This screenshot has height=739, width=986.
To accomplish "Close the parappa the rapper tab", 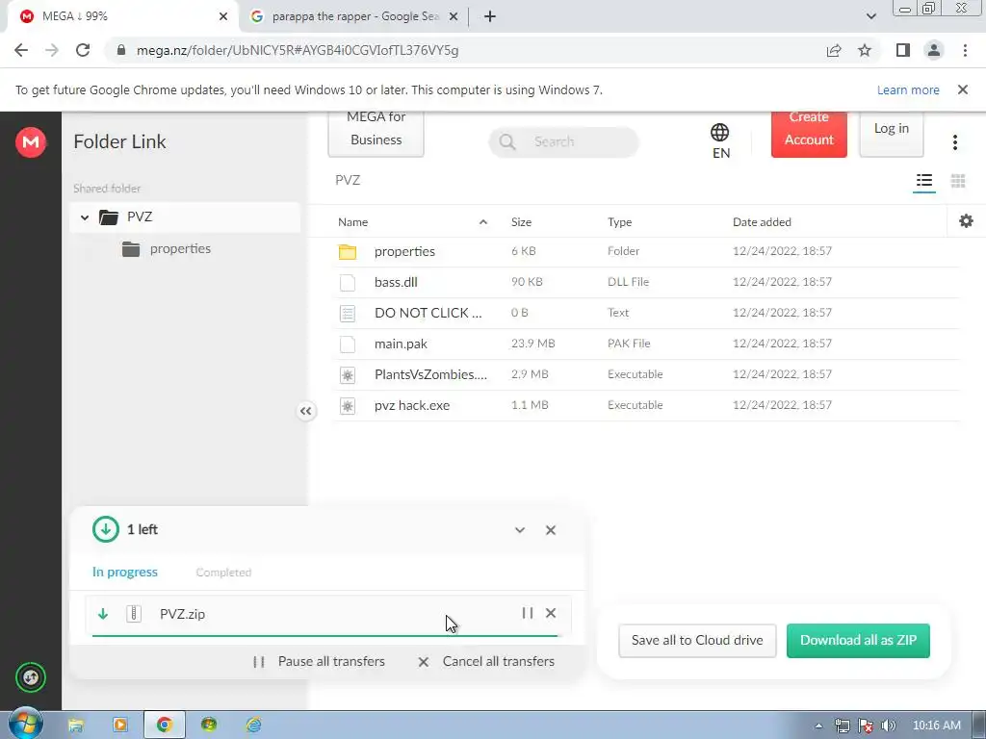I will pyautogui.click(x=453, y=17).
